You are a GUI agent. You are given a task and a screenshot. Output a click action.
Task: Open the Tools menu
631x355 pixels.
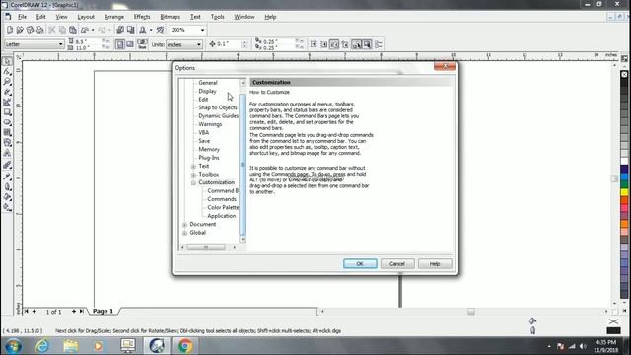pos(217,17)
